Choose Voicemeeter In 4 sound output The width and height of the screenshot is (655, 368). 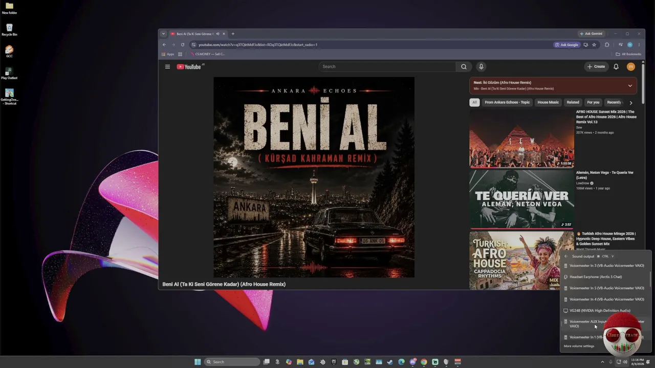(x=606, y=300)
